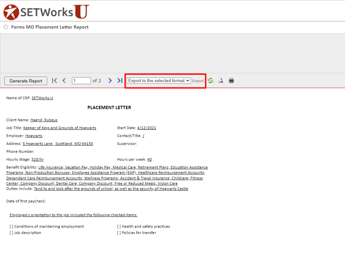Favorite this report with the star icon
Screen dimensions: 345x257
(x=6, y=27)
